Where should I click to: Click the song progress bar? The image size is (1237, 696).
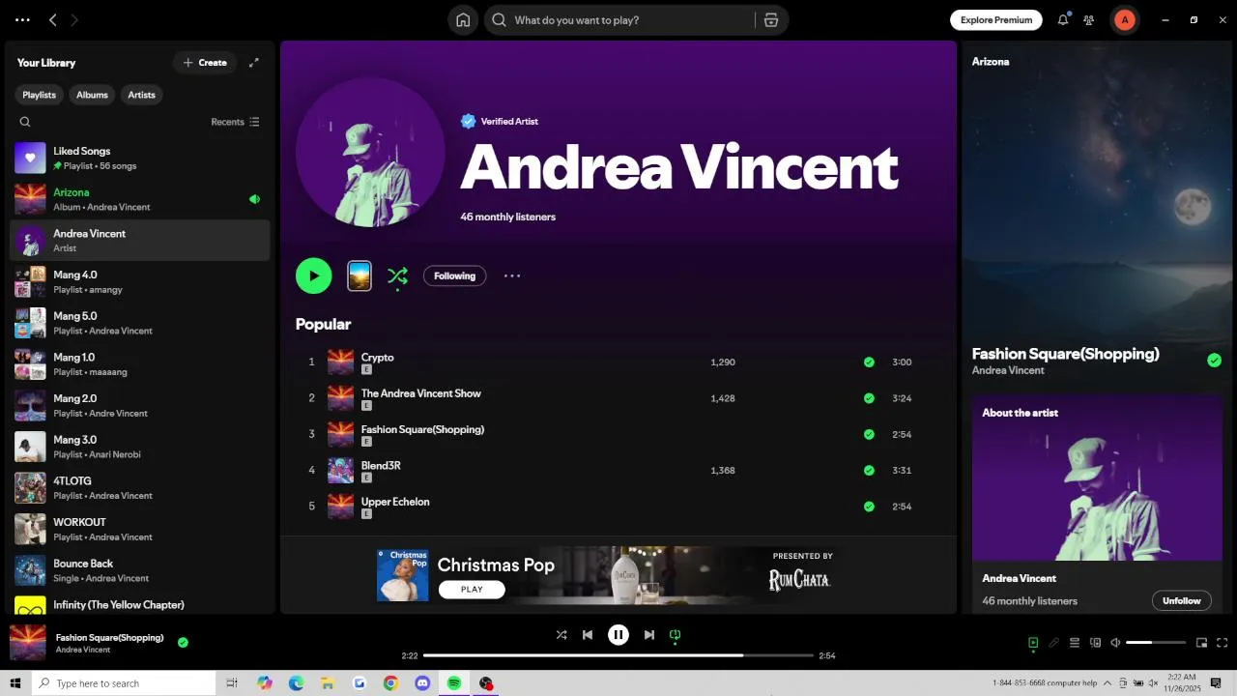click(x=618, y=655)
